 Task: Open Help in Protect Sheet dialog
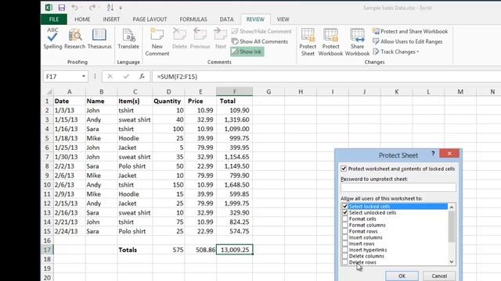click(x=433, y=154)
